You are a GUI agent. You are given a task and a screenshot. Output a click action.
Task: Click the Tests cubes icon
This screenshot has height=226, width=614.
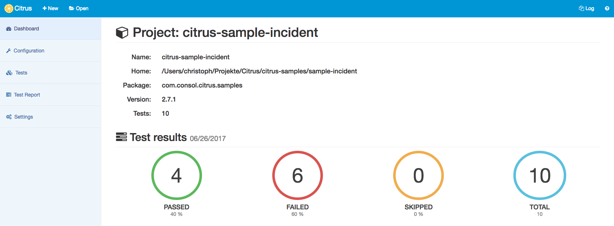click(x=9, y=73)
